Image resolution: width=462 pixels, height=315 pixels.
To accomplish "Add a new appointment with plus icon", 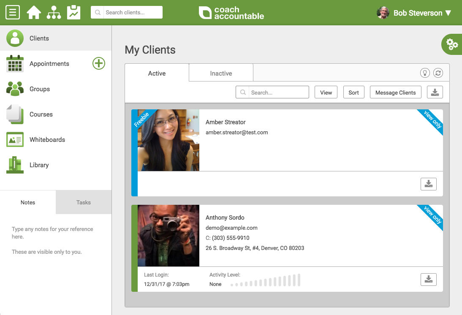I will [99, 63].
